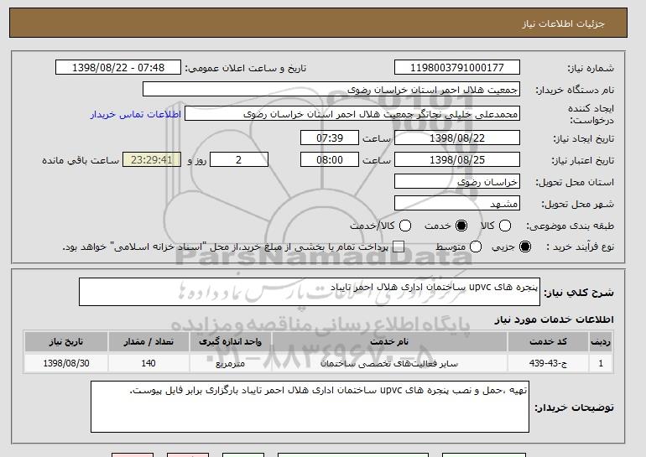Click delivery city field مشهد

coord(457,204)
